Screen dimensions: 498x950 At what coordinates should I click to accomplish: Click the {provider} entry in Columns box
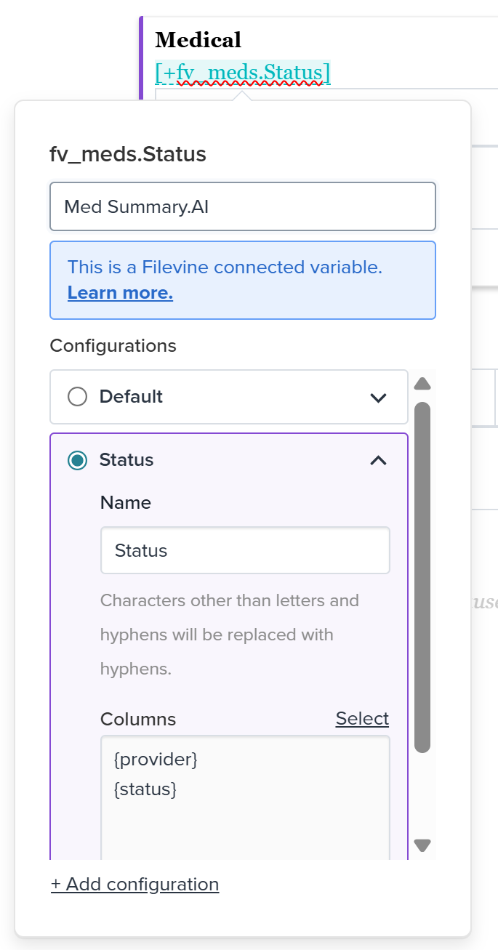pos(156,760)
